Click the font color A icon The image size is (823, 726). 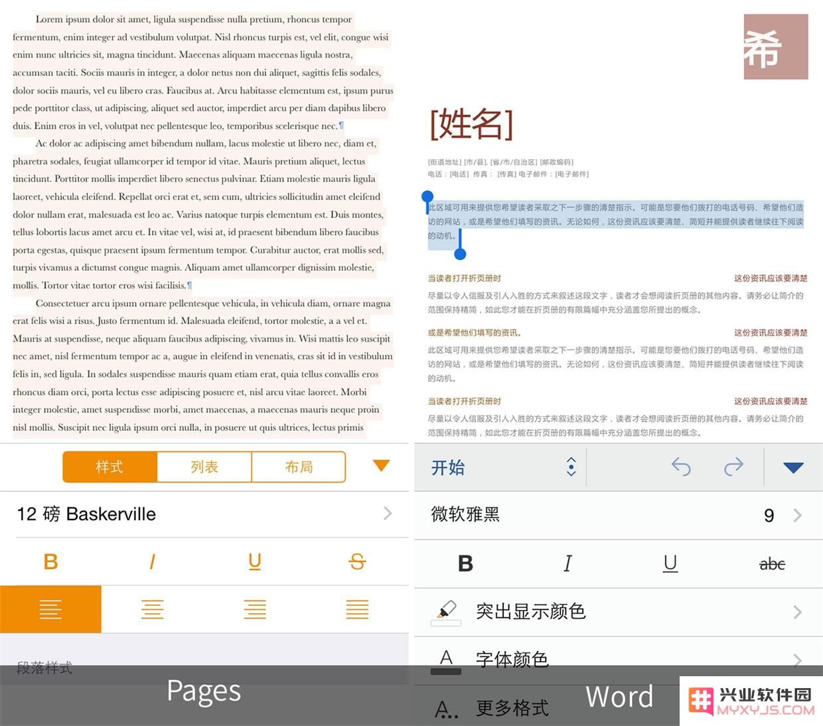tap(446, 661)
